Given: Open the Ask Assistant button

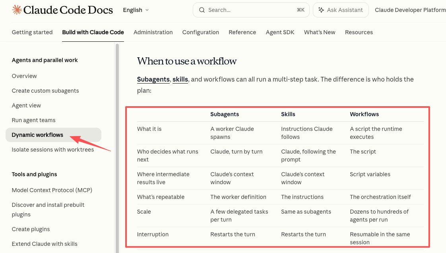Looking at the screenshot, I should pyautogui.click(x=341, y=10).
